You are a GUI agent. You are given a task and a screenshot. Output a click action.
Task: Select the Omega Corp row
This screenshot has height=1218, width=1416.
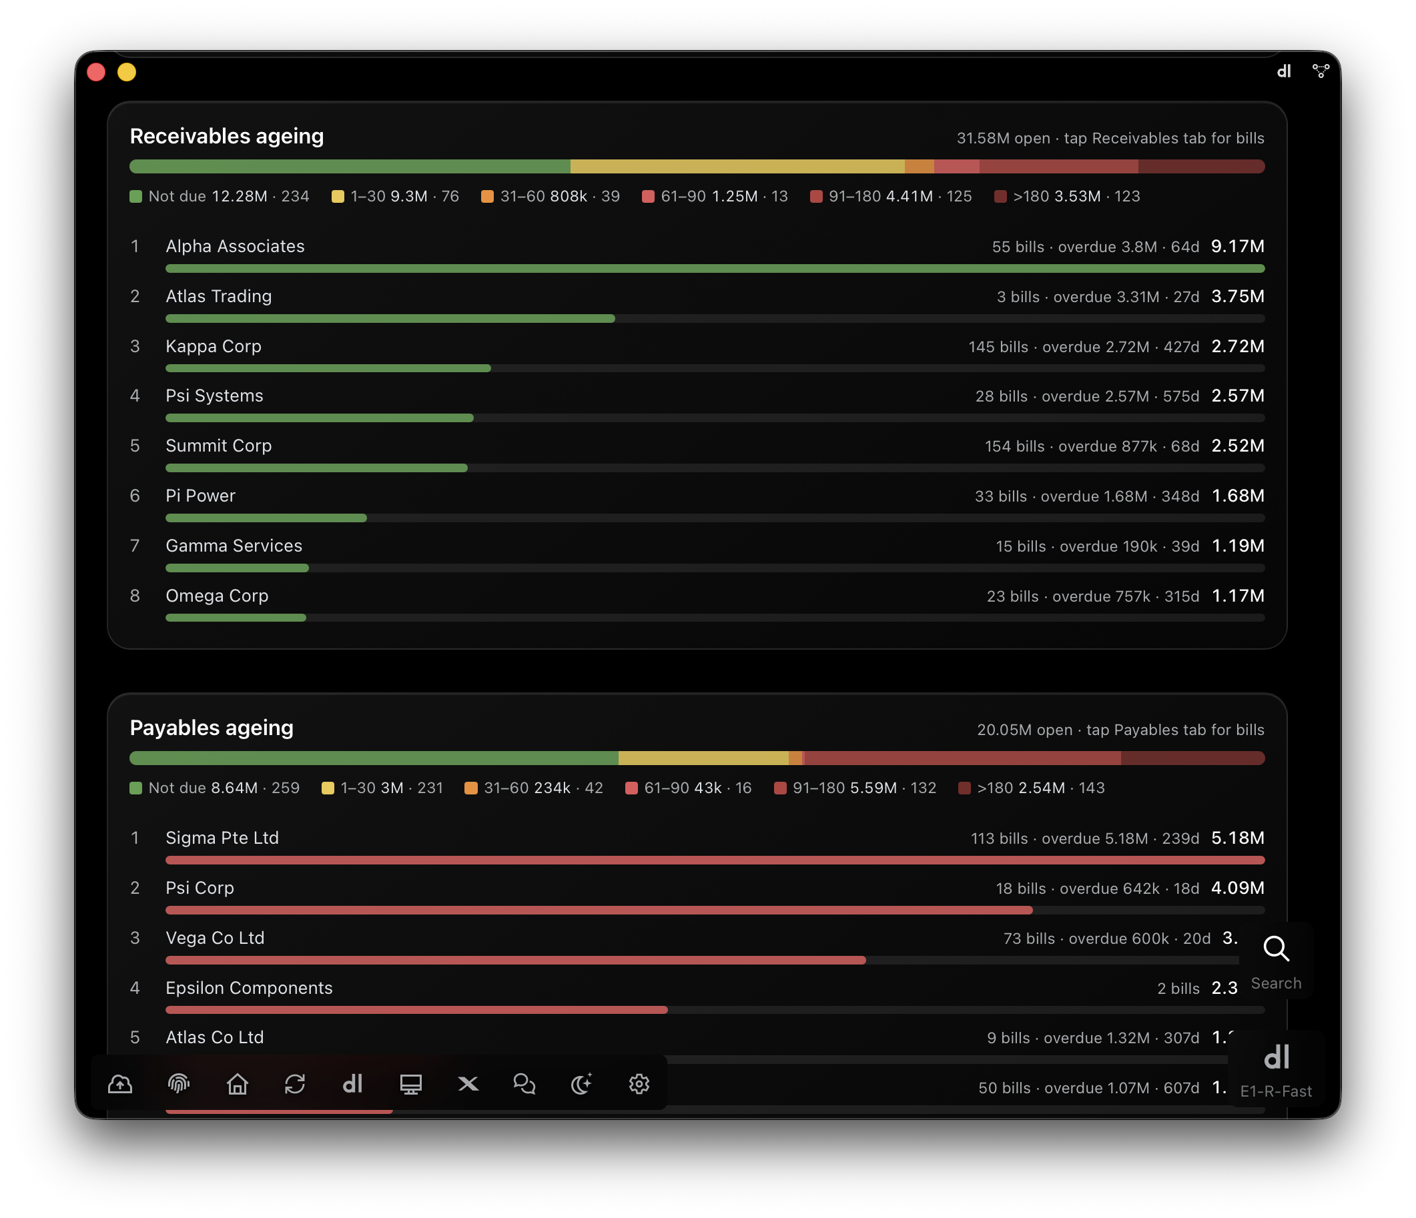coord(697,603)
